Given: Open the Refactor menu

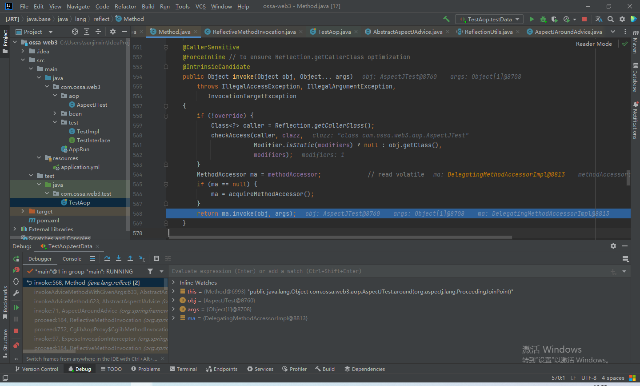Looking at the screenshot, I should 125,6.
